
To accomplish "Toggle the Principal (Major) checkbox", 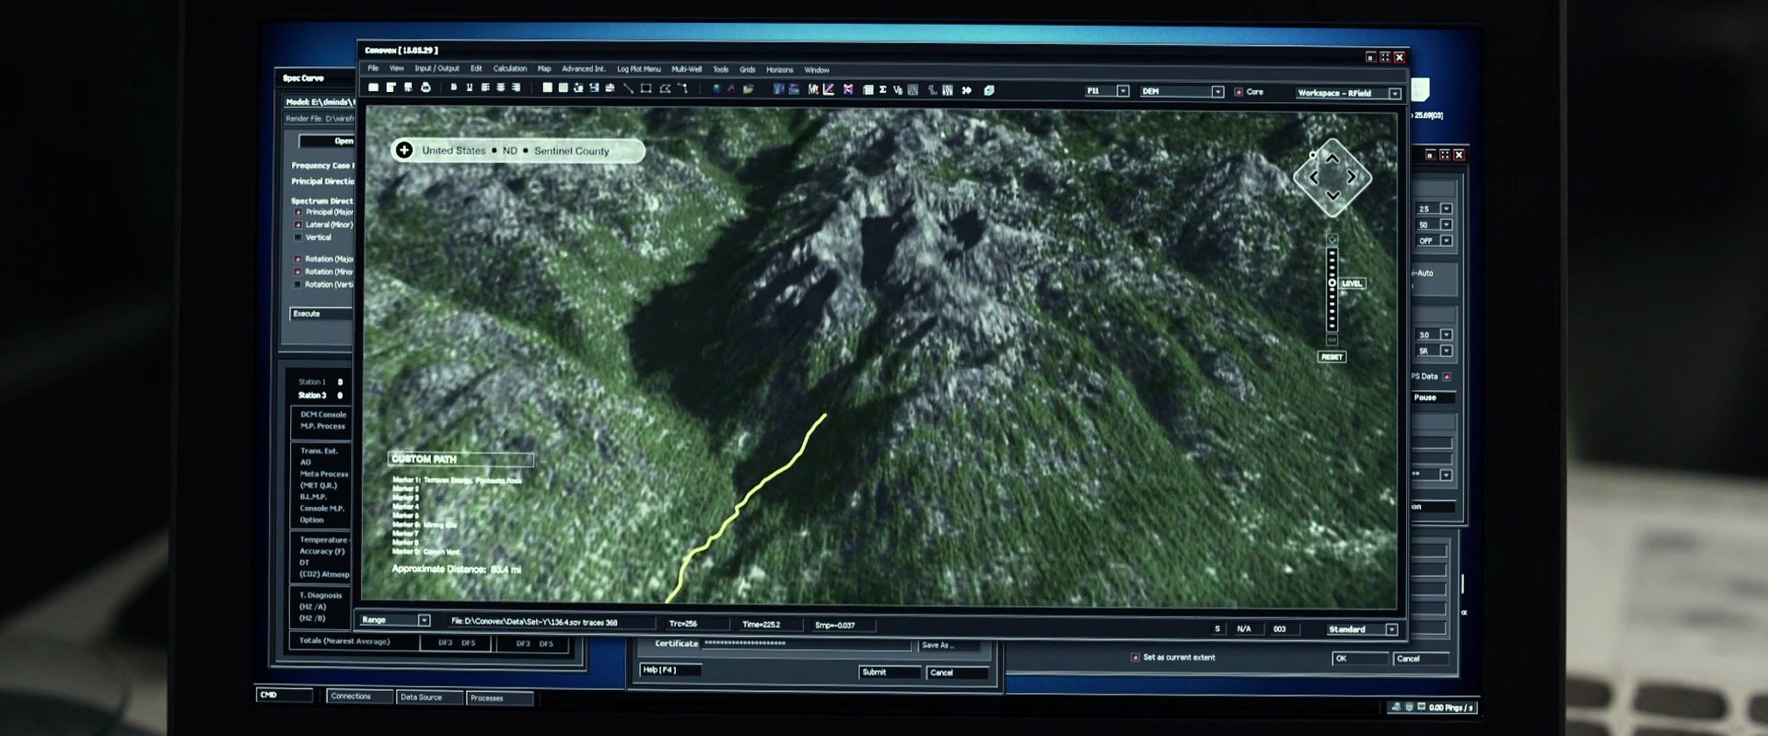I will pyautogui.click(x=297, y=213).
